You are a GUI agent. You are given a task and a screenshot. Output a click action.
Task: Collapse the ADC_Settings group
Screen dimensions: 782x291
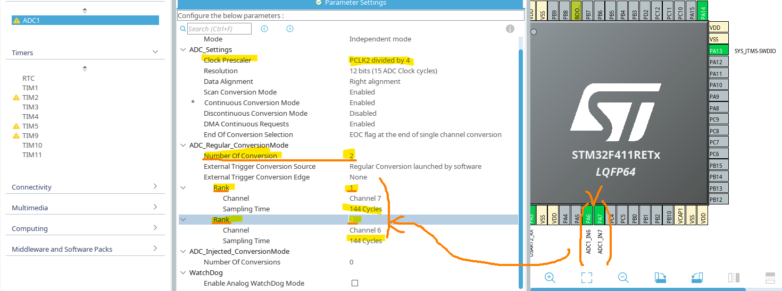183,49
